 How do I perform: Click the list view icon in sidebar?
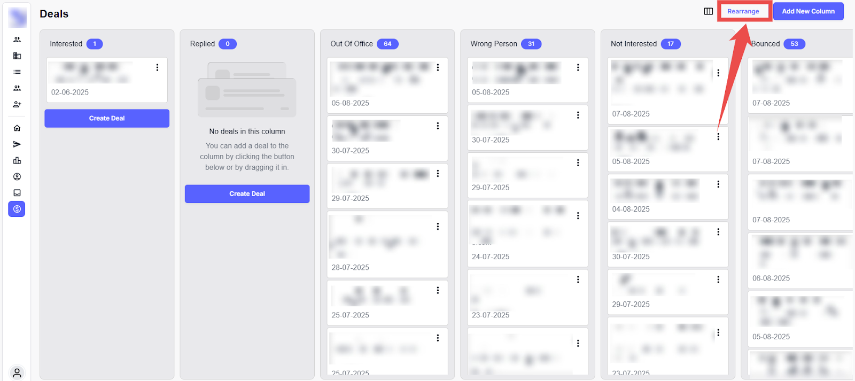tap(17, 72)
